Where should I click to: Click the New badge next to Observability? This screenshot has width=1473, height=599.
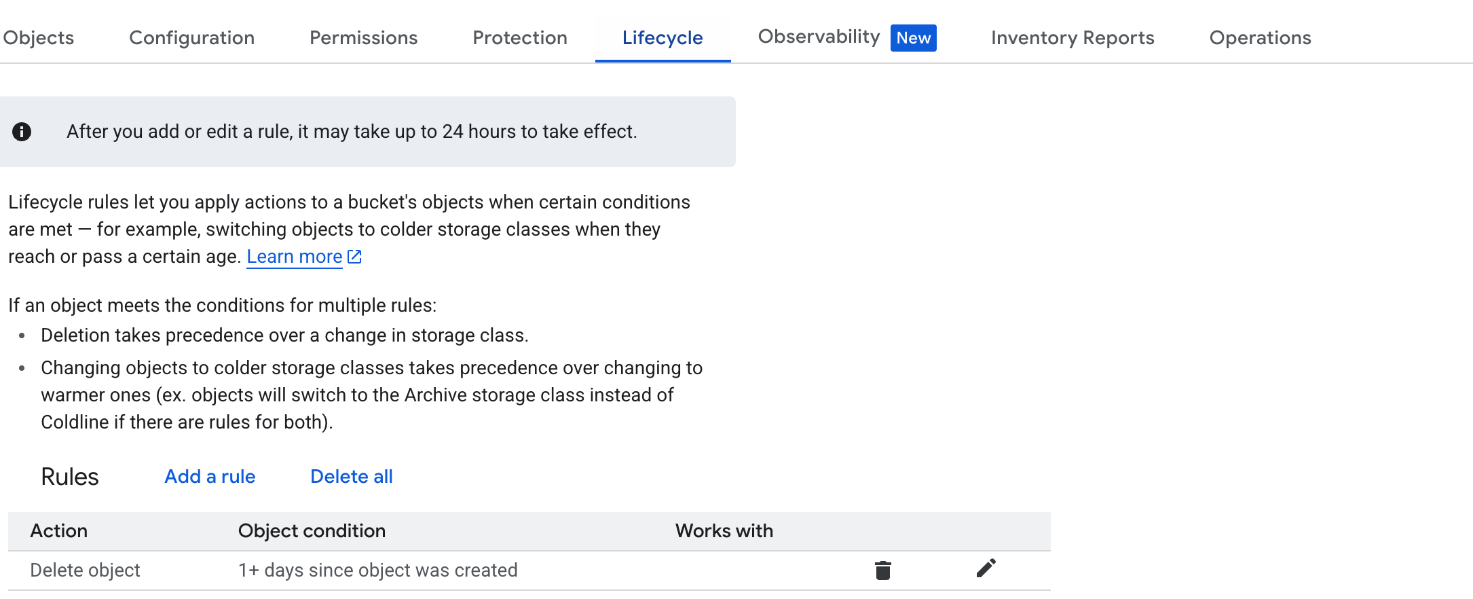[x=913, y=38]
